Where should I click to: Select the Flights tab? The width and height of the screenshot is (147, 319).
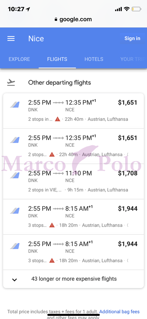pyautogui.click(x=57, y=59)
